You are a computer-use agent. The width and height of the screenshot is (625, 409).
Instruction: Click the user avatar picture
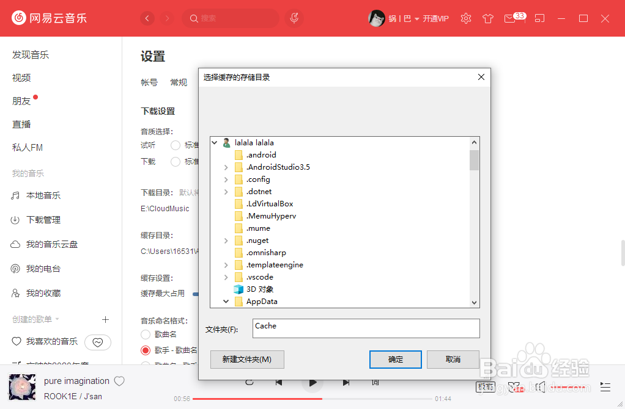click(376, 18)
